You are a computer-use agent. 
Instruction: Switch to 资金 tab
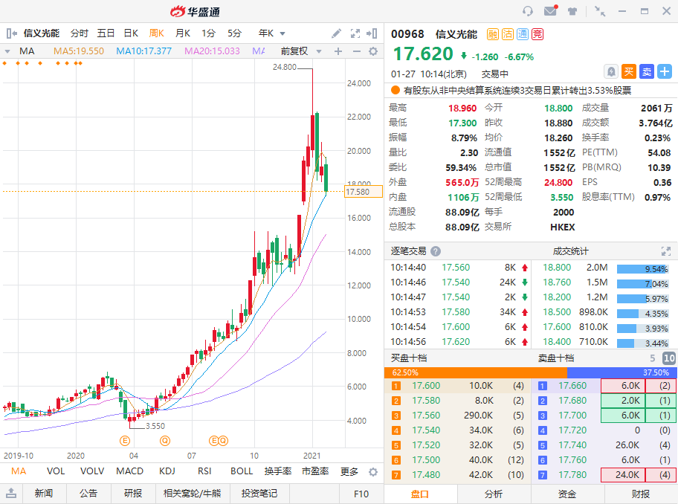567,494
